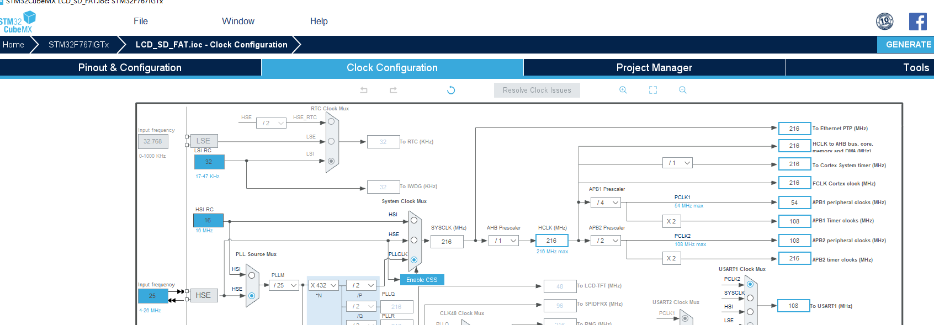Click GENERATE code button
This screenshot has height=325, width=934.
(x=906, y=45)
